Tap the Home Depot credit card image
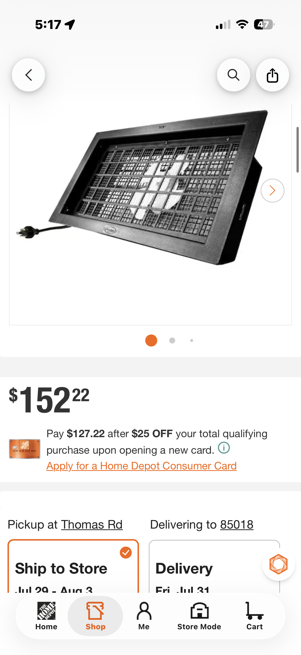 pyautogui.click(x=25, y=449)
